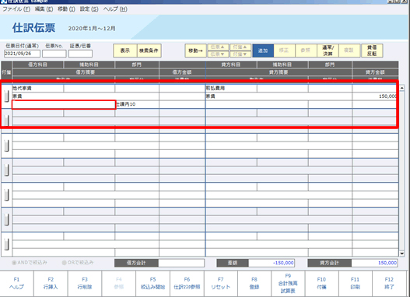Click the 付箋 column header
This screenshot has width=410, height=297.
[6, 72]
